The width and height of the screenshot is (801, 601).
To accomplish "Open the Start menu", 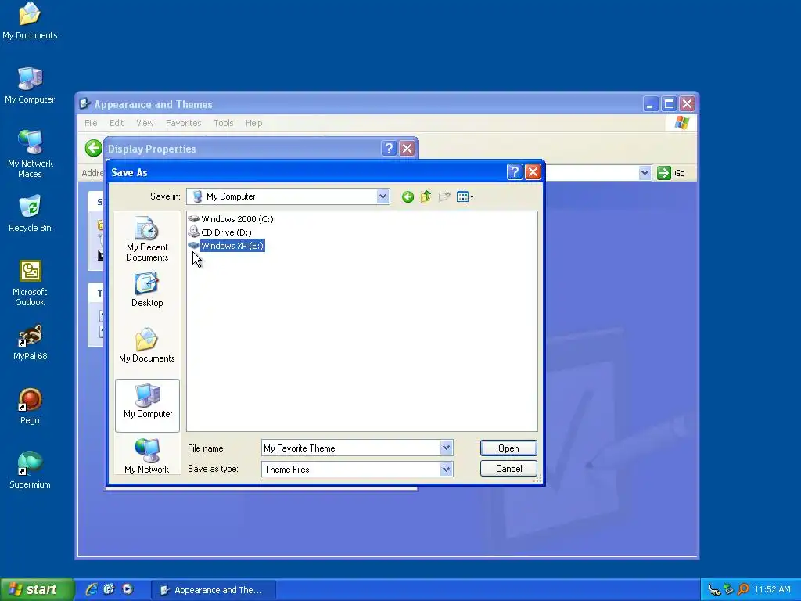I will (36, 589).
